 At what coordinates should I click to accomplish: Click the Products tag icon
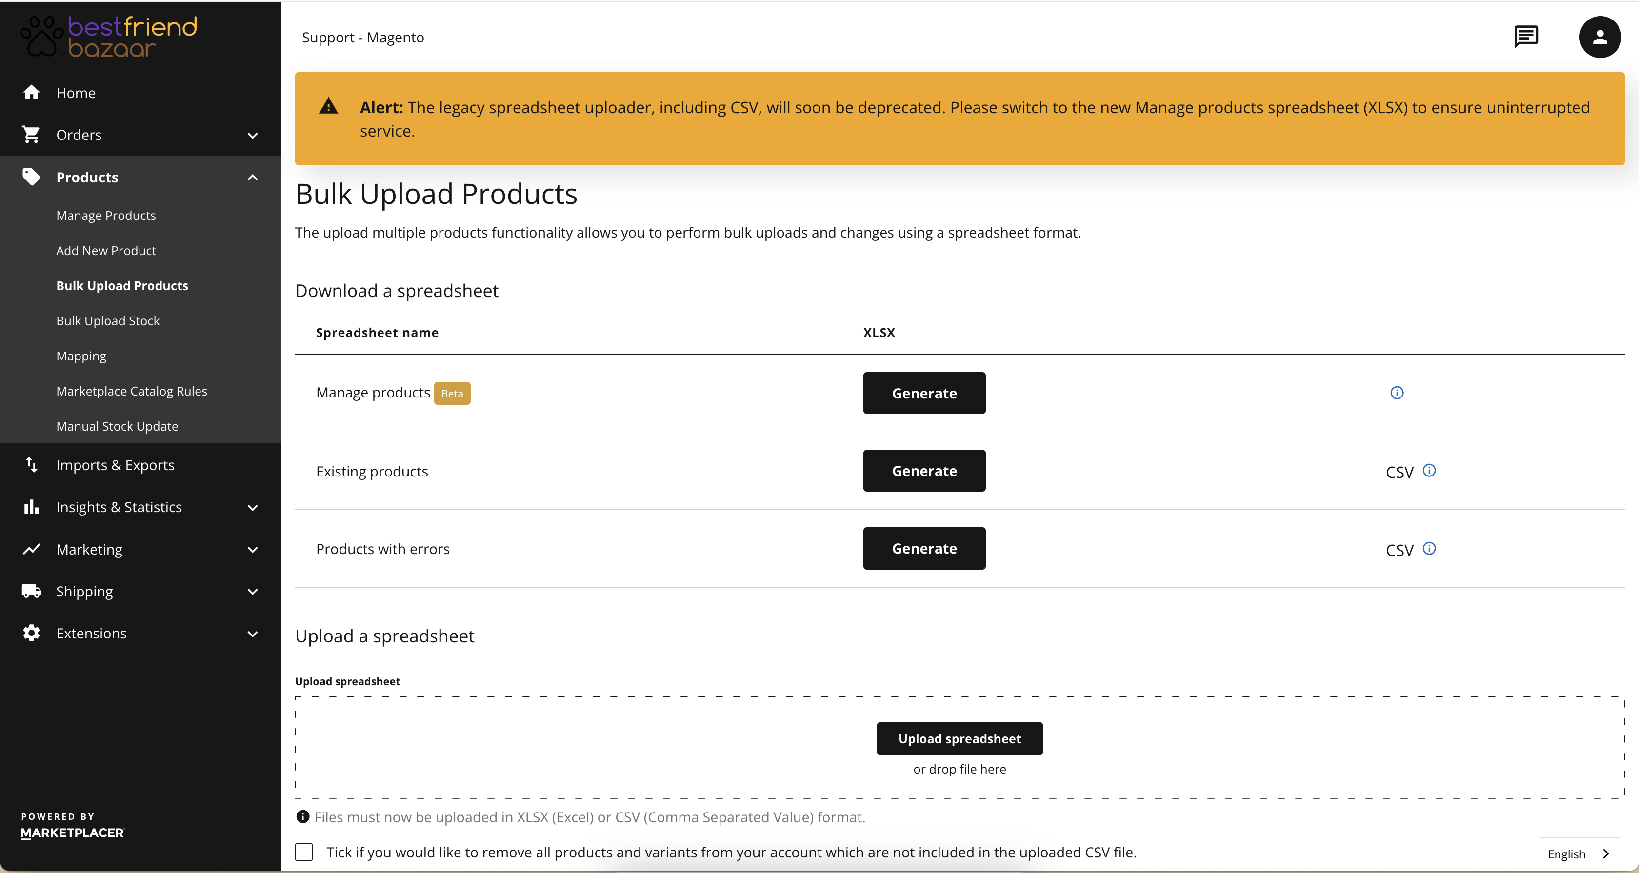coord(31,177)
